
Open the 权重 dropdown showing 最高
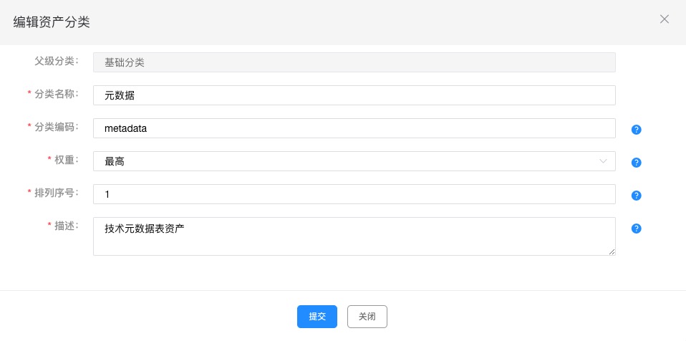[354, 161]
